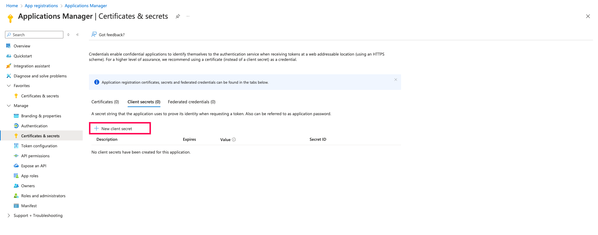This screenshot has height=235, width=598.
Task: Open the Manifest page
Action: [29, 206]
